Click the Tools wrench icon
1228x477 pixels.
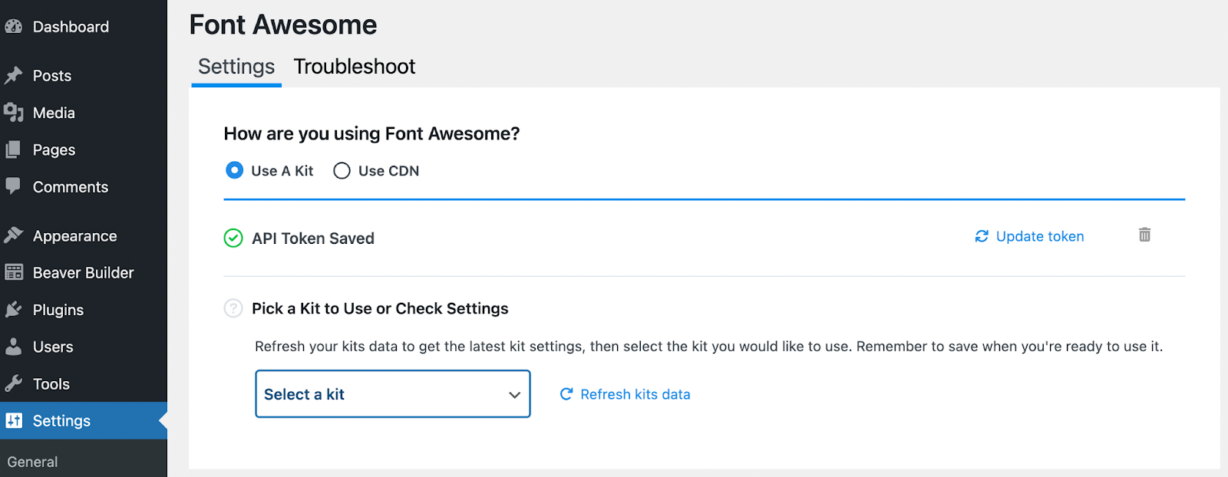tap(13, 383)
